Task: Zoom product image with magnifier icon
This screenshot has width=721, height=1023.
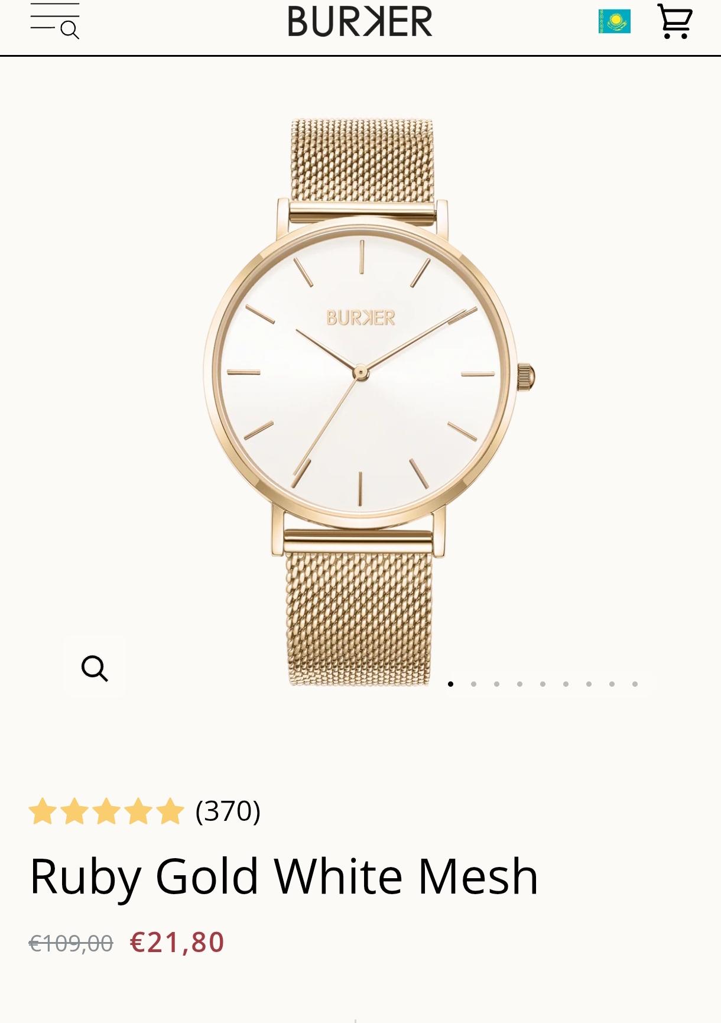Action: point(95,668)
